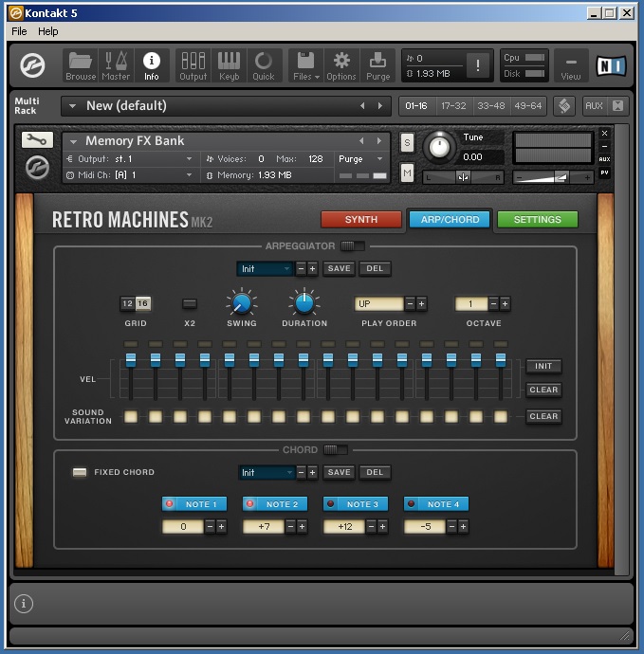Click the velocity INIT button
Viewport: 644px width, 654px height.
click(543, 367)
